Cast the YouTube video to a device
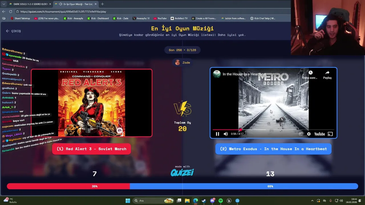Image resolution: width=365 pixels, height=205 pixels. [x=330, y=134]
